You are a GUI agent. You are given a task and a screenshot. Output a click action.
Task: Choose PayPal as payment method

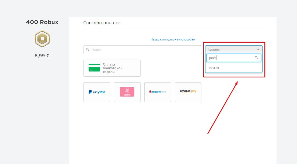point(97,92)
